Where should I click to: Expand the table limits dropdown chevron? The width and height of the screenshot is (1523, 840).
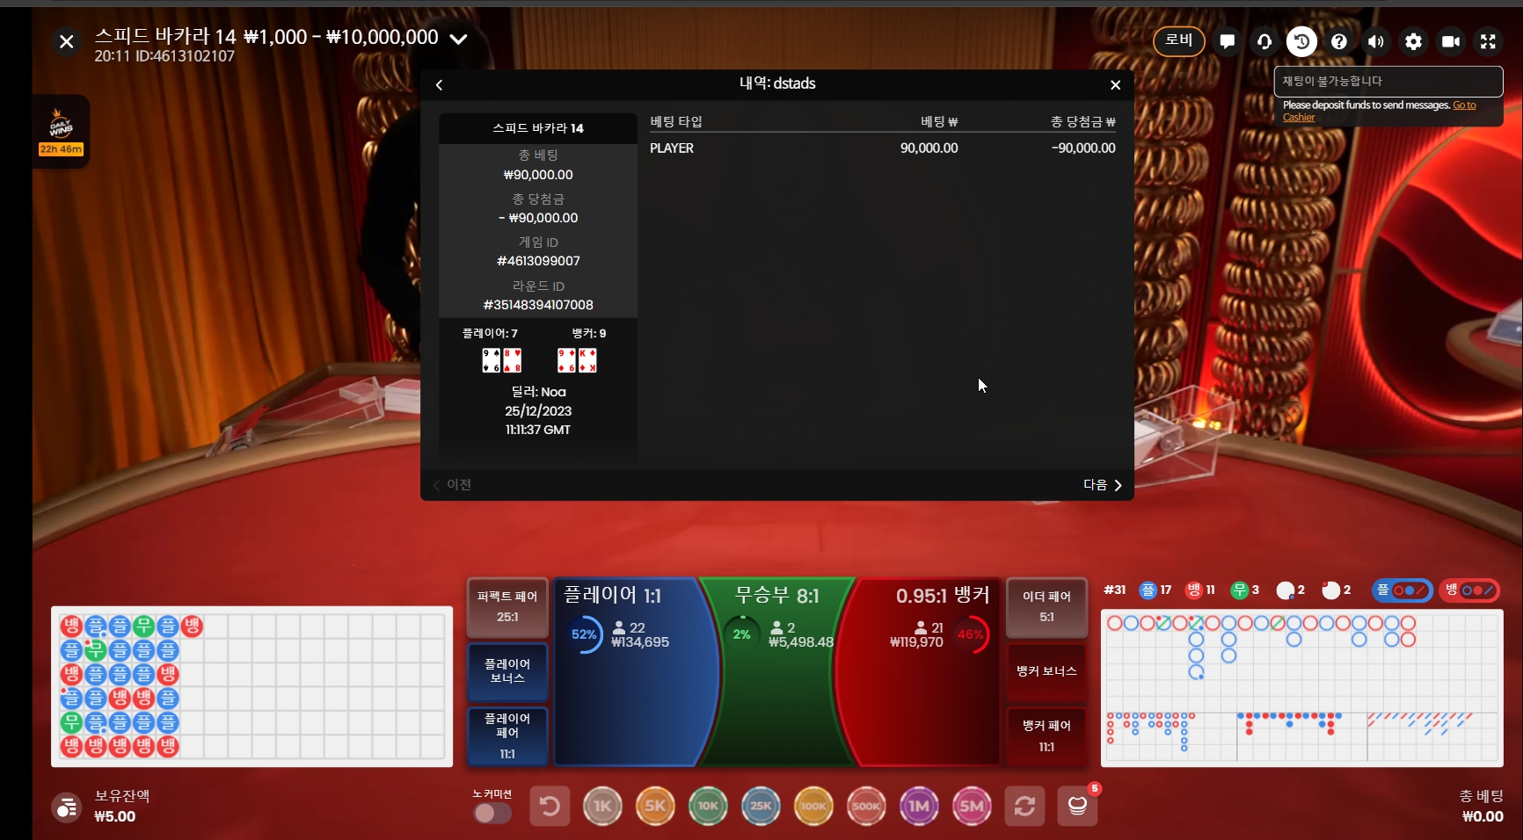[458, 39]
